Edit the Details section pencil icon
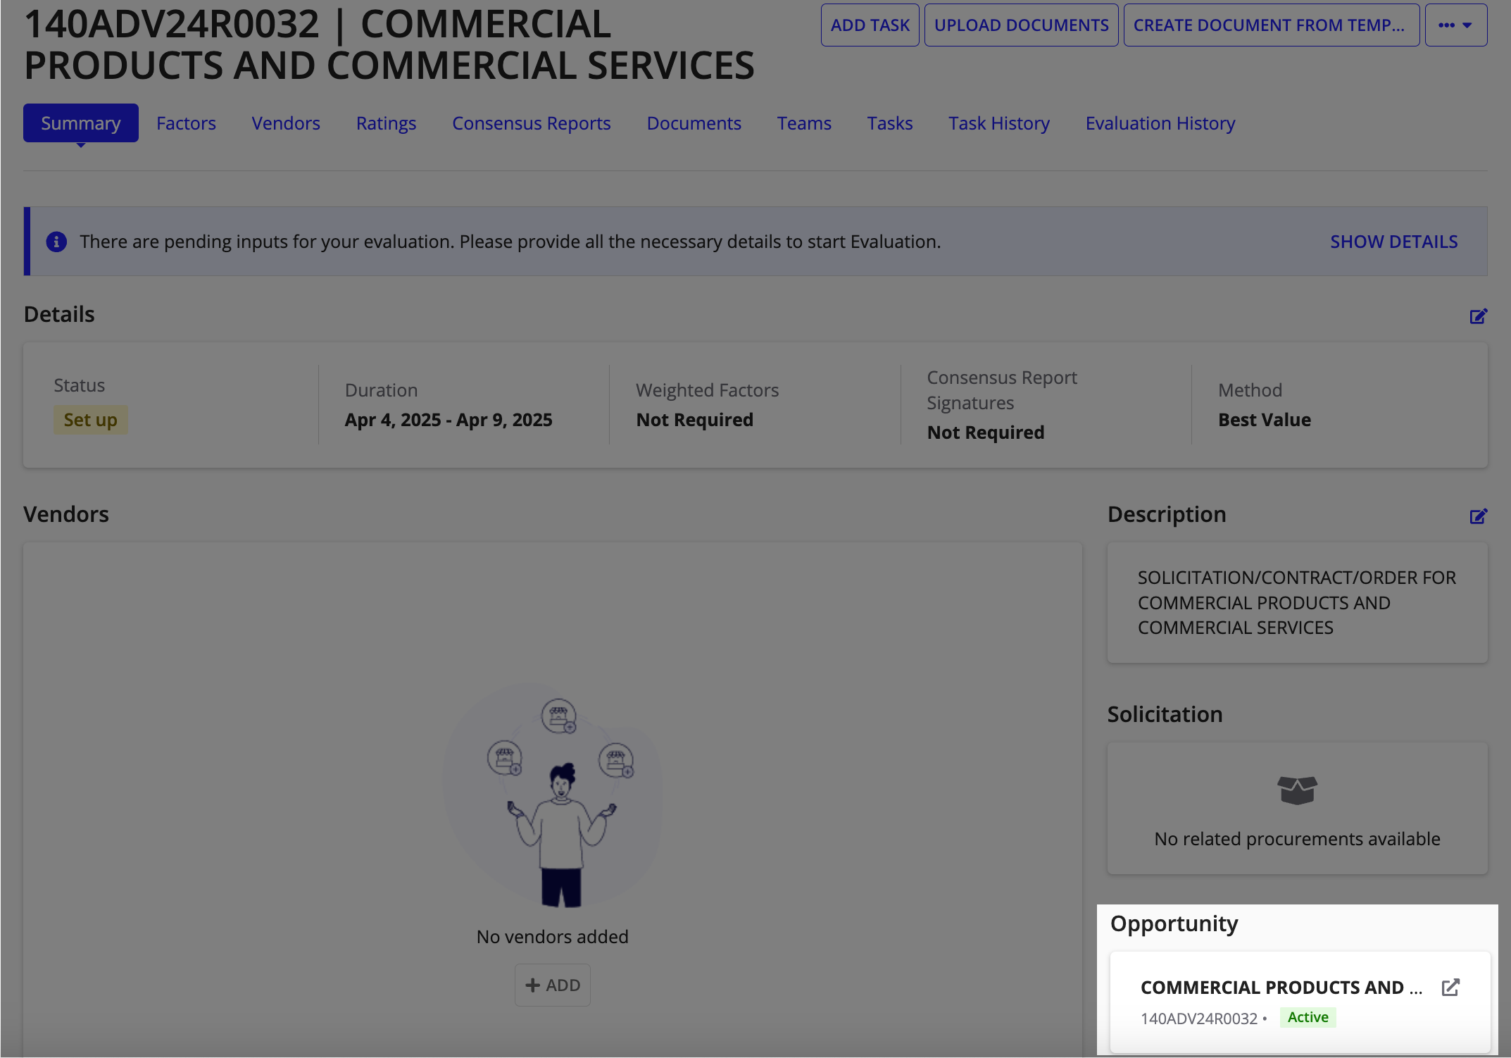Screen dimensions: 1511x1058 (1478, 316)
